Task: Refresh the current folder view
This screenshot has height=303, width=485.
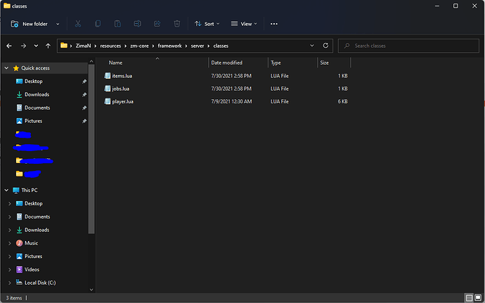Action: [x=325, y=46]
